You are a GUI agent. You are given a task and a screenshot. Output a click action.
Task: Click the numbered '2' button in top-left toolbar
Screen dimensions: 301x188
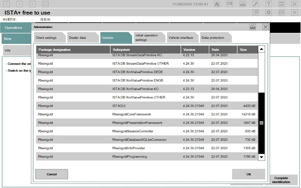[x=19, y=4]
